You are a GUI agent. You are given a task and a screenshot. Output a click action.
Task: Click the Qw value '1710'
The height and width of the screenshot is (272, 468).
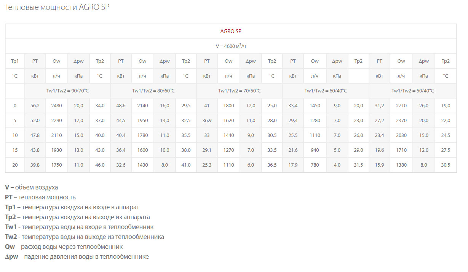point(401,150)
